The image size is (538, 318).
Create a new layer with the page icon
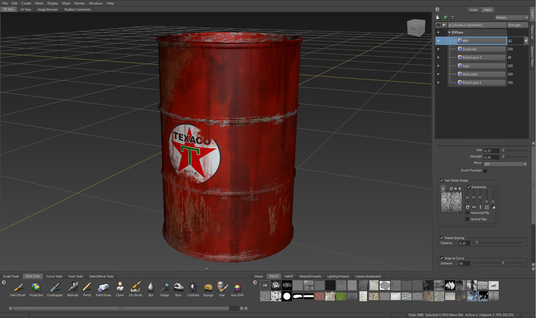[x=438, y=18]
